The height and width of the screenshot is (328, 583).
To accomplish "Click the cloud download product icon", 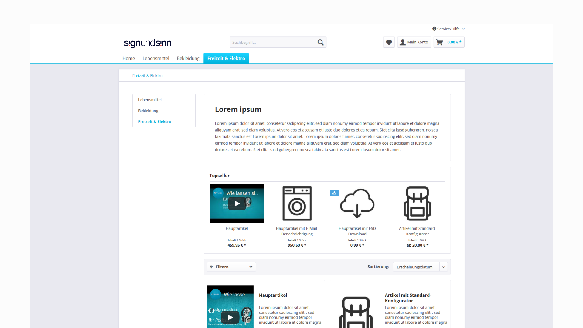I will pyautogui.click(x=357, y=203).
